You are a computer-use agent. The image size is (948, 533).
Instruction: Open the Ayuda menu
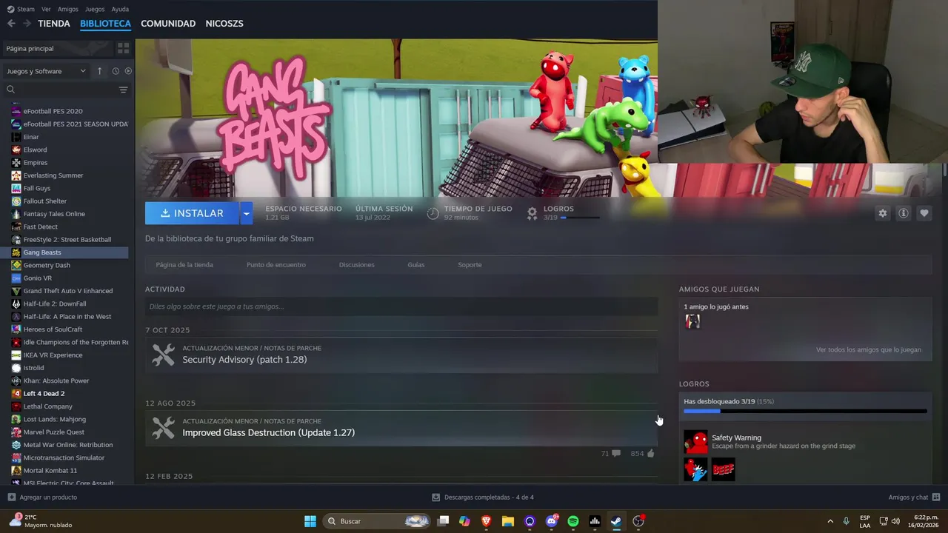click(120, 9)
